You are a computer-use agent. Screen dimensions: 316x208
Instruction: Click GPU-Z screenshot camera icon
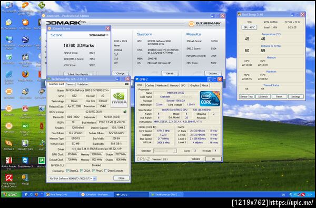[x=126, y=84]
